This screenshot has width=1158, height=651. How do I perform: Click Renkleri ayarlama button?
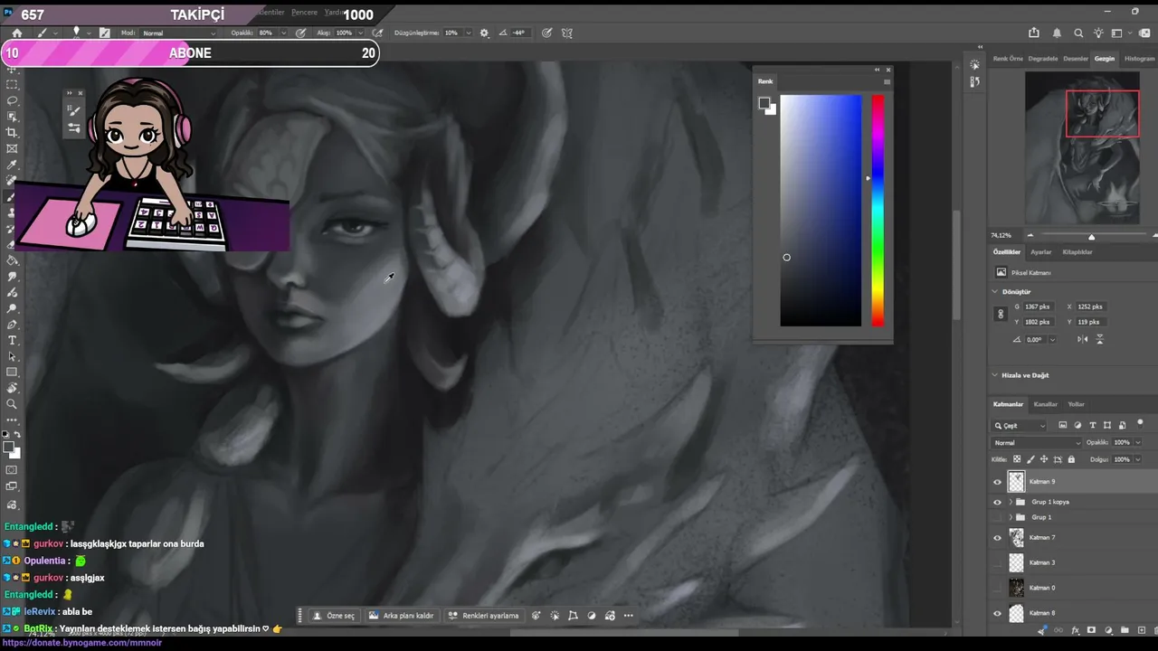[484, 616]
